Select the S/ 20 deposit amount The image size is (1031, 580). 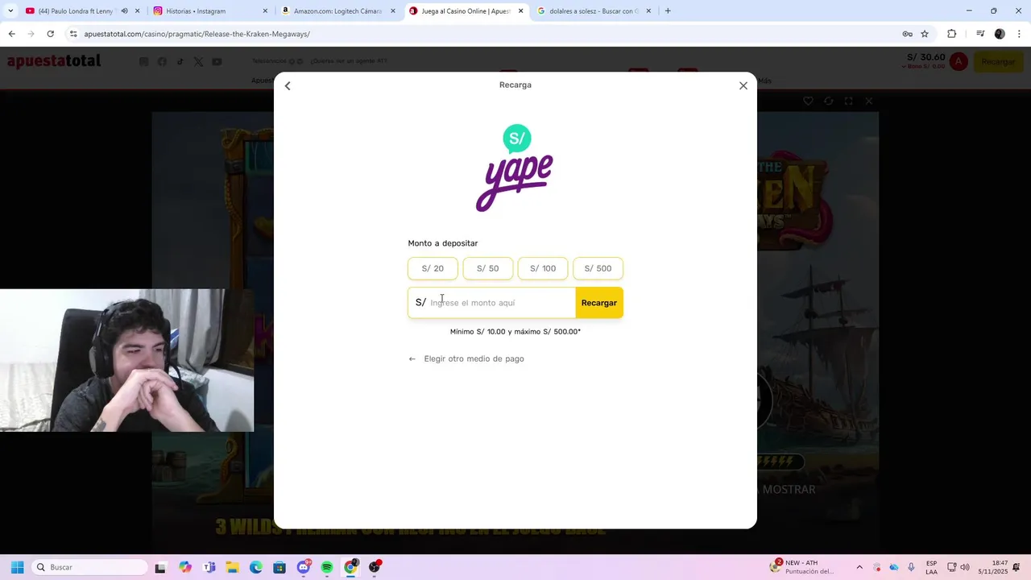click(x=433, y=268)
